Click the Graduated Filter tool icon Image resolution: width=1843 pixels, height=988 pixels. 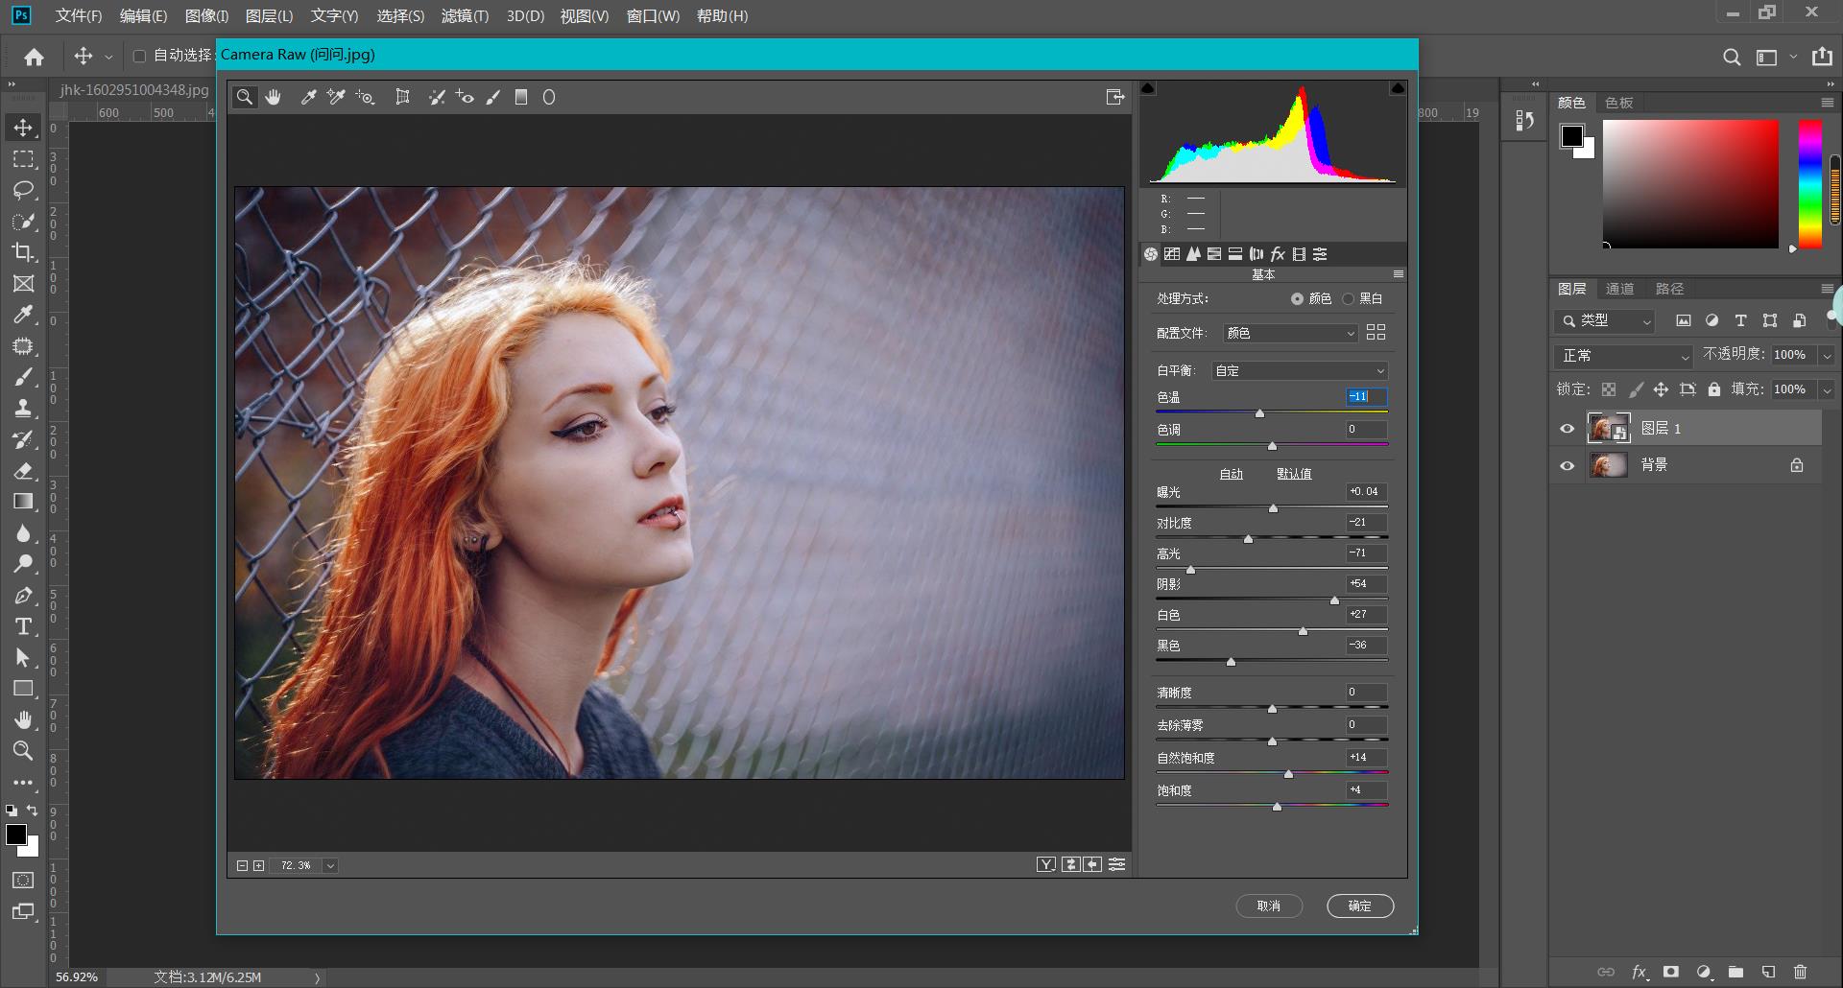pyautogui.click(x=521, y=97)
